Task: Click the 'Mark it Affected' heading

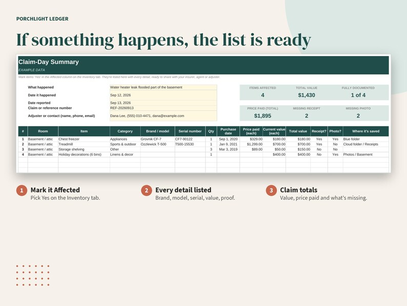Action: (55, 190)
